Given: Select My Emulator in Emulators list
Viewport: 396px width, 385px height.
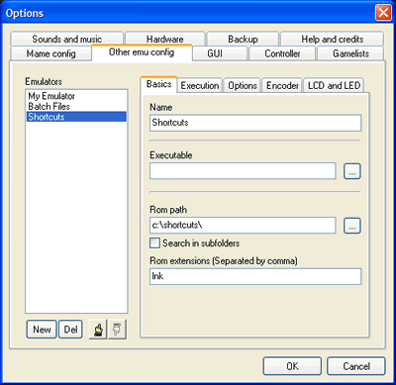Looking at the screenshot, I should click(76, 96).
